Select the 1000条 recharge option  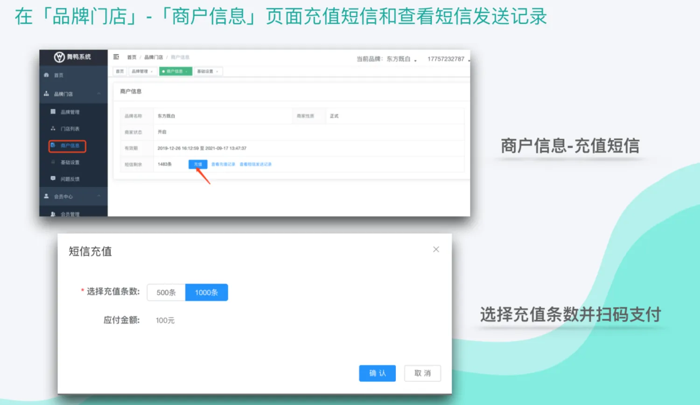coord(206,293)
